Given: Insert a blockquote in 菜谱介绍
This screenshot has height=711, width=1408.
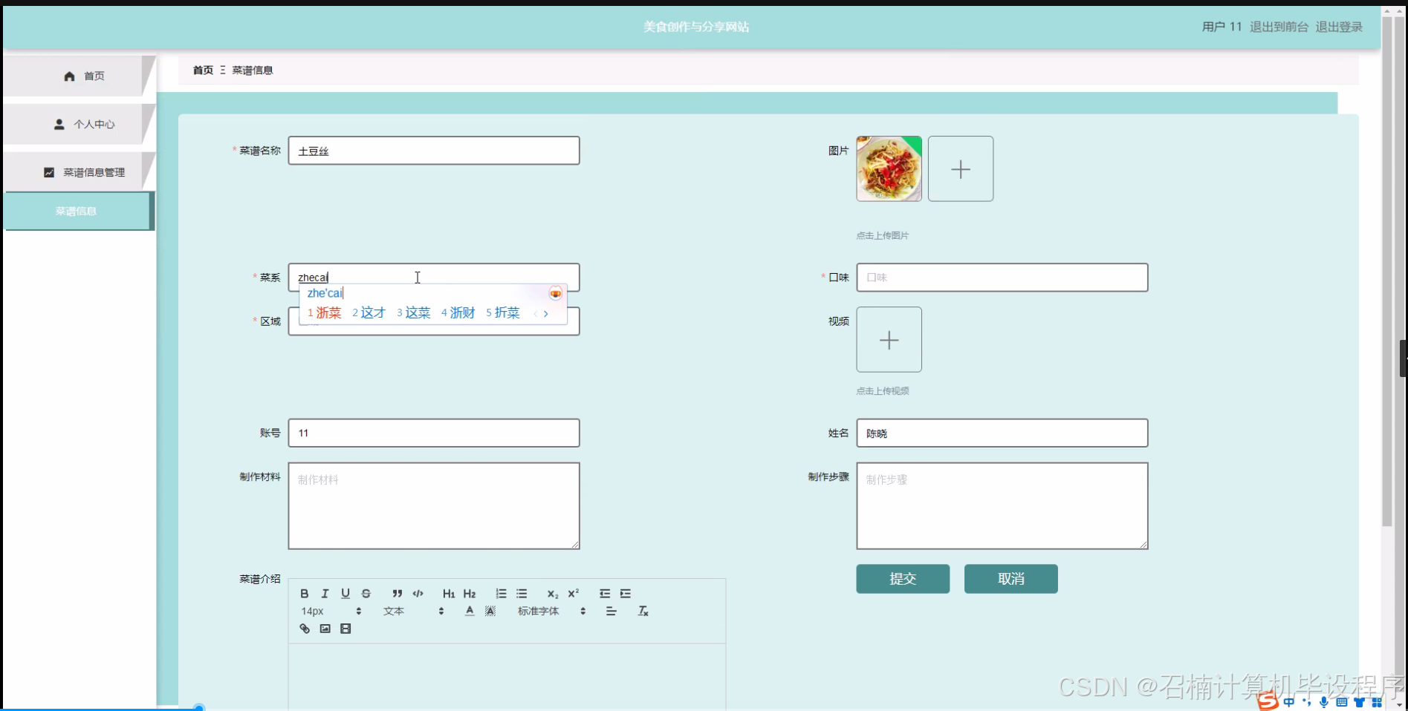Looking at the screenshot, I should pyautogui.click(x=397, y=593).
